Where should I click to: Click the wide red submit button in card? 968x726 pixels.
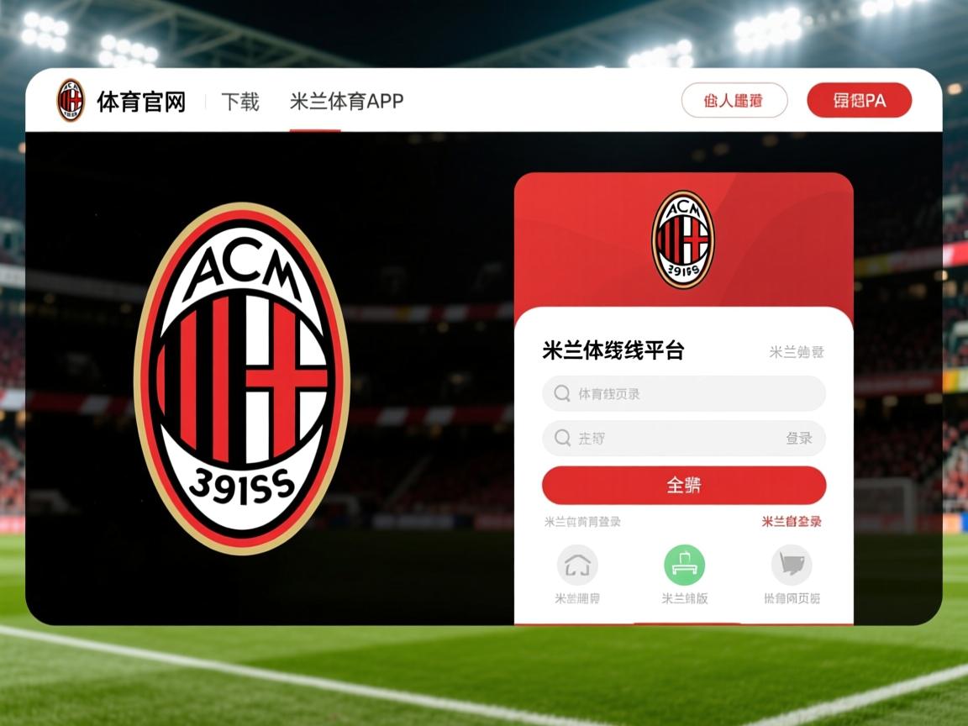tap(683, 485)
